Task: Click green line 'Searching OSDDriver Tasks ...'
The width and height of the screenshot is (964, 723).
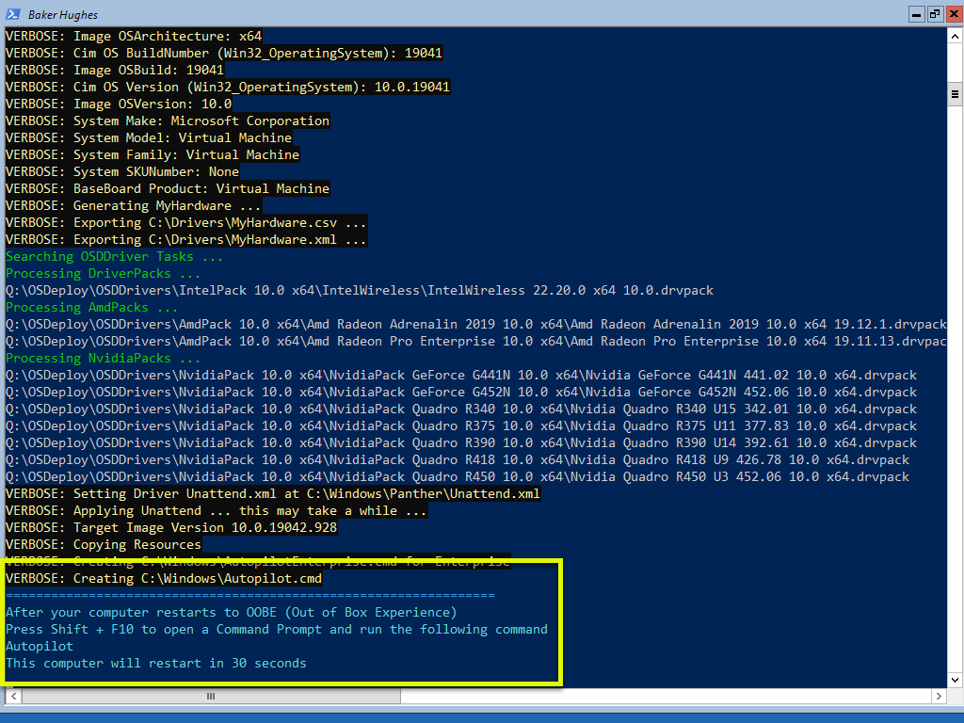Action: click(114, 256)
